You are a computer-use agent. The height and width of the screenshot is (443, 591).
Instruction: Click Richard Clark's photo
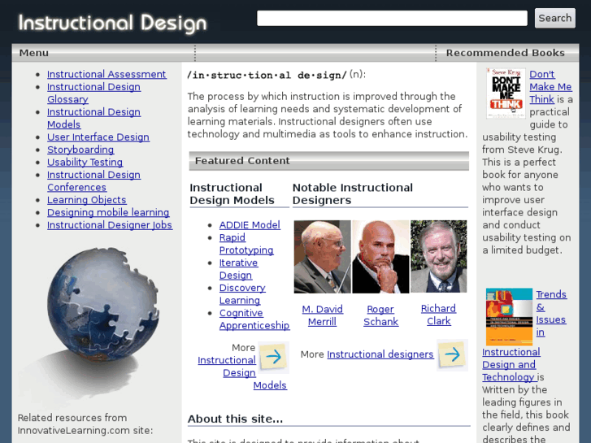(438, 256)
